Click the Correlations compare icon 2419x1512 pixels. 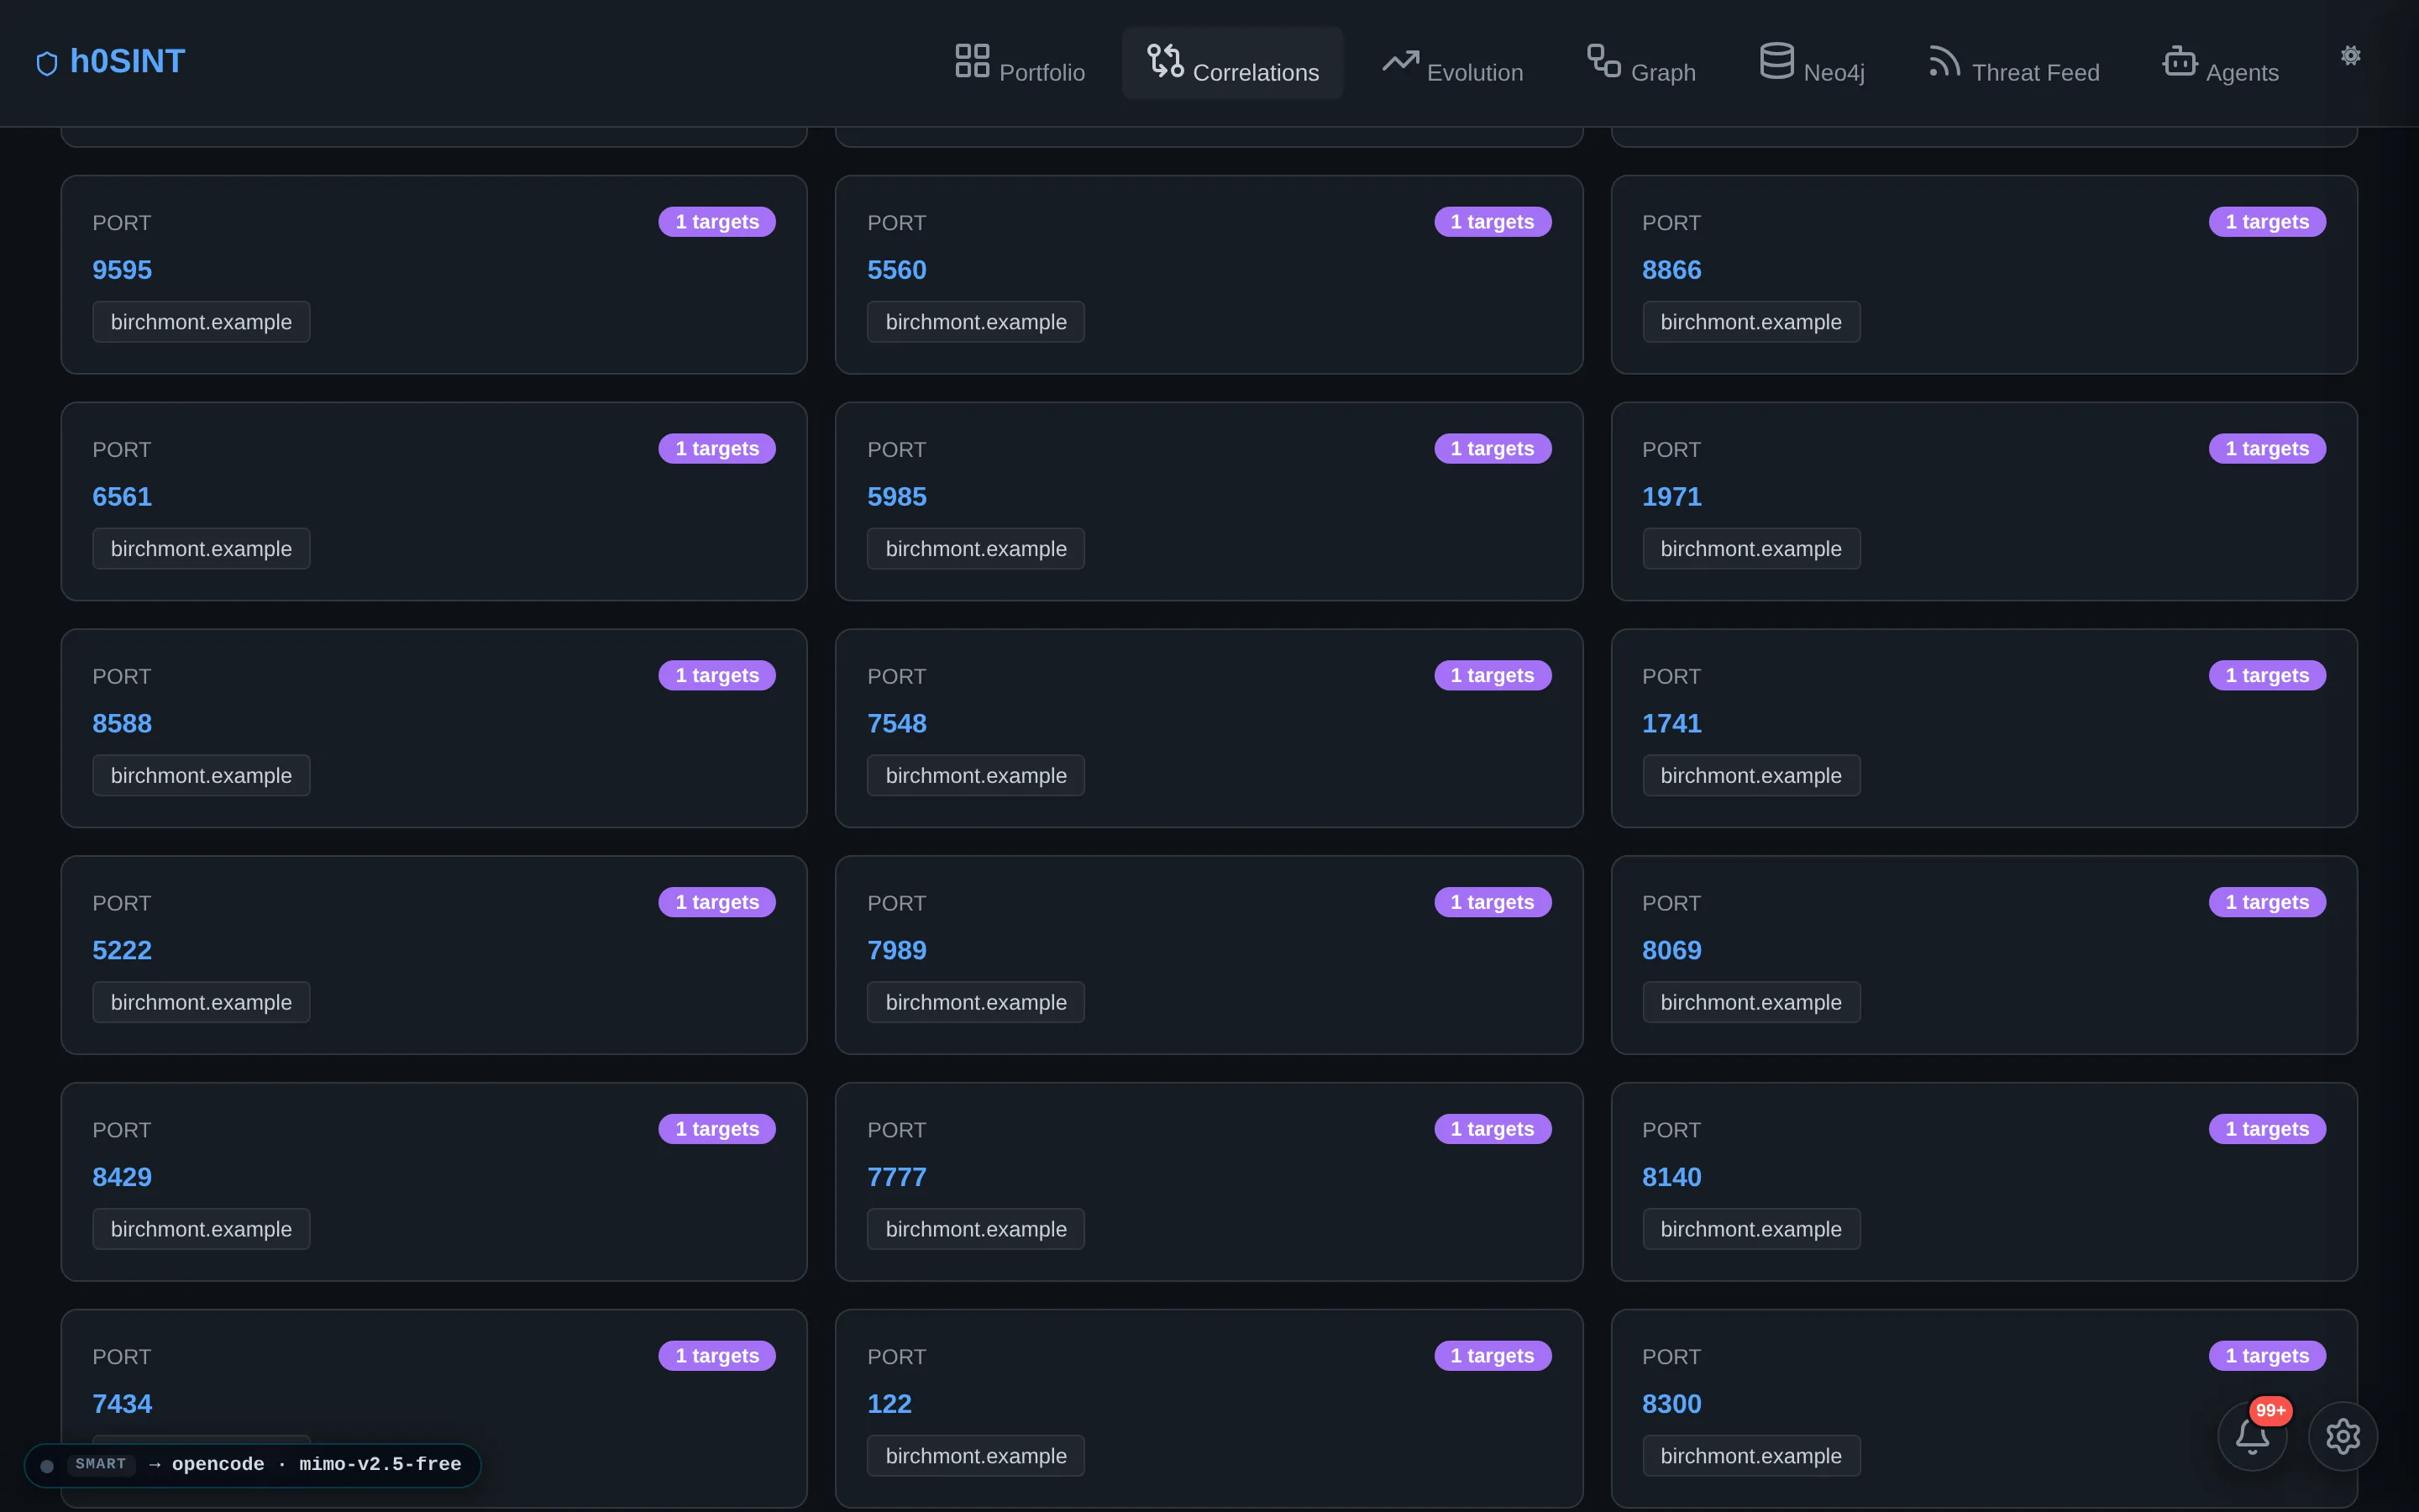coord(1166,60)
